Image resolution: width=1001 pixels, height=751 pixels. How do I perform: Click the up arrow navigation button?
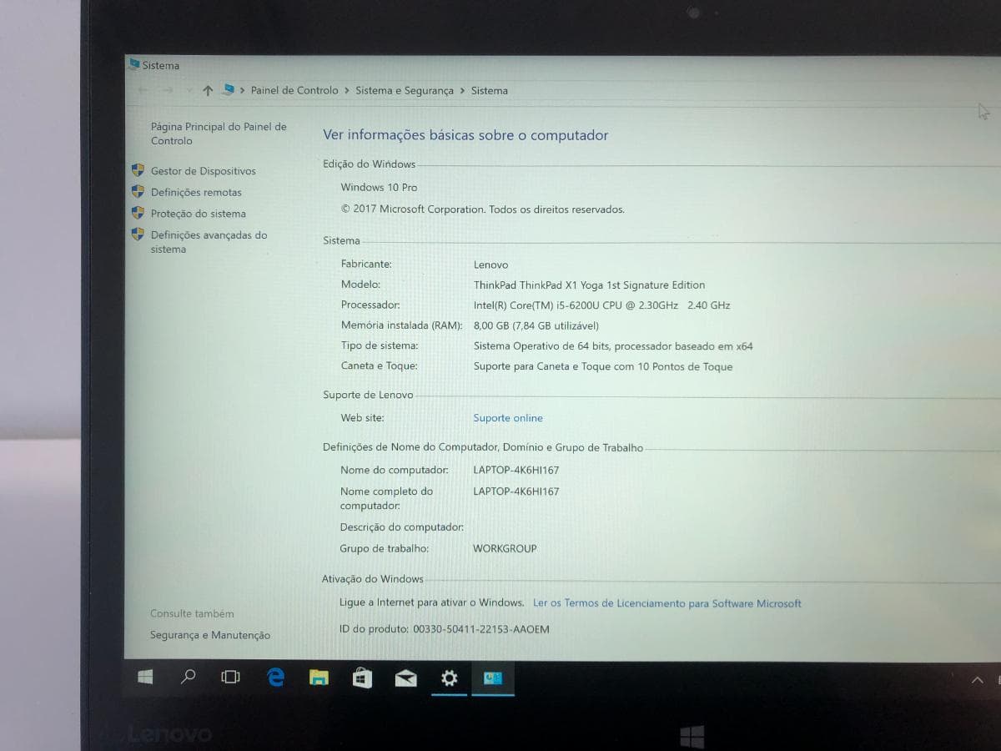click(208, 90)
